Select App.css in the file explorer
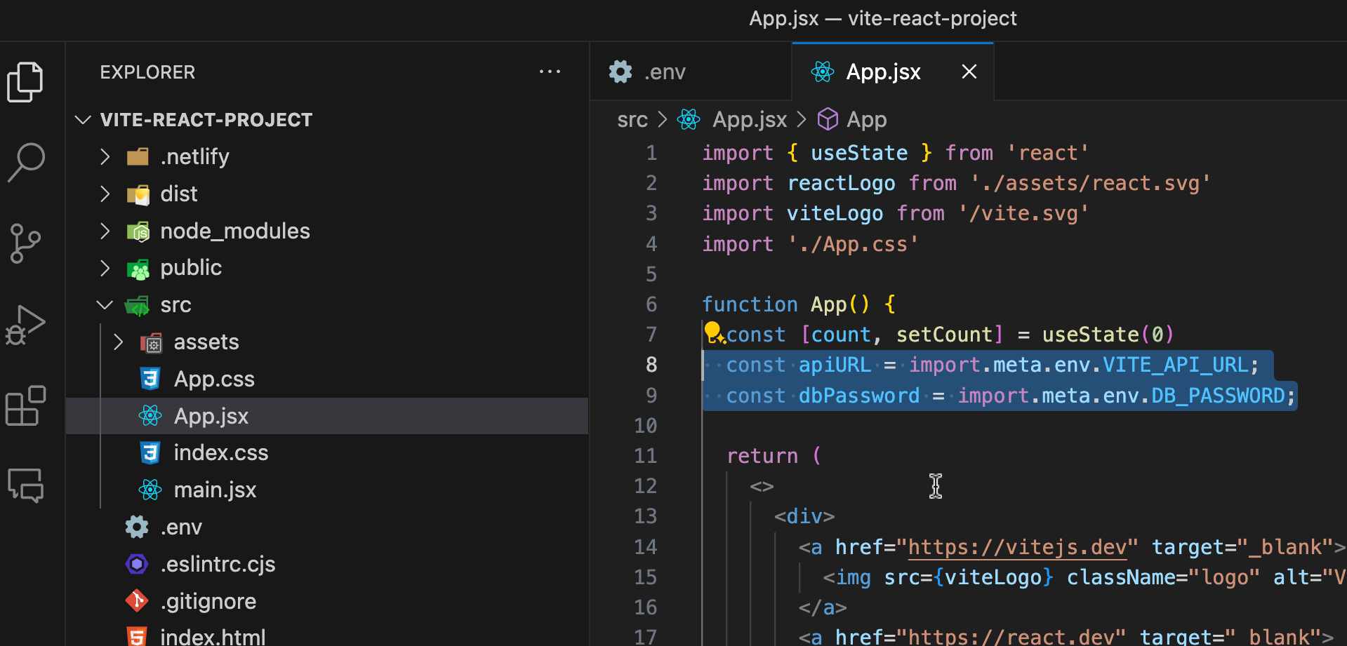Viewport: 1347px width, 646px height. [x=214, y=378]
